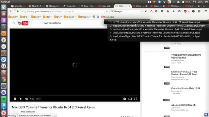Image resolution: width=209 pixels, height=117 pixels.
Task: Open 'Cusomize Ubuntu Mate 16.04' video
Action: coord(185,88)
